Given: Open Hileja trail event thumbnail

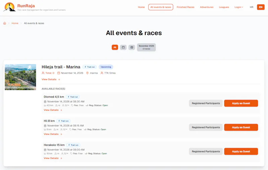Looking at the screenshot, I should 20,77.
